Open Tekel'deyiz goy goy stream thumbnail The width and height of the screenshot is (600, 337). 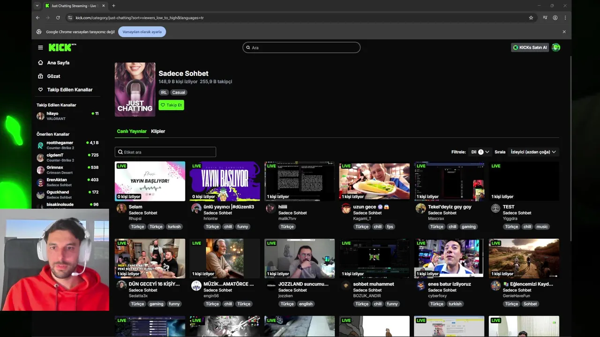(x=449, y=181)
